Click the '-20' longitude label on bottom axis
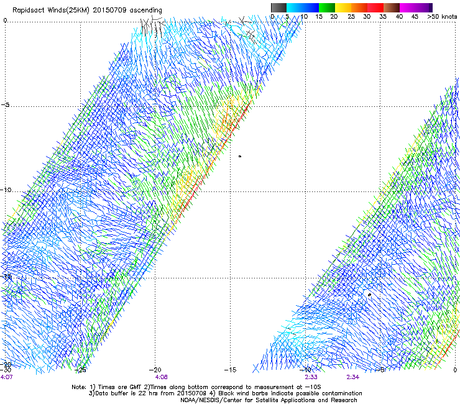Image resolution: width=460 pixels, height=404 pixels. (155, 370)
